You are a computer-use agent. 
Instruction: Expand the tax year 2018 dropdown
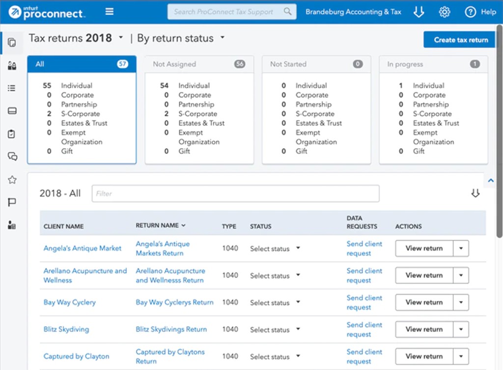[121, 37]
